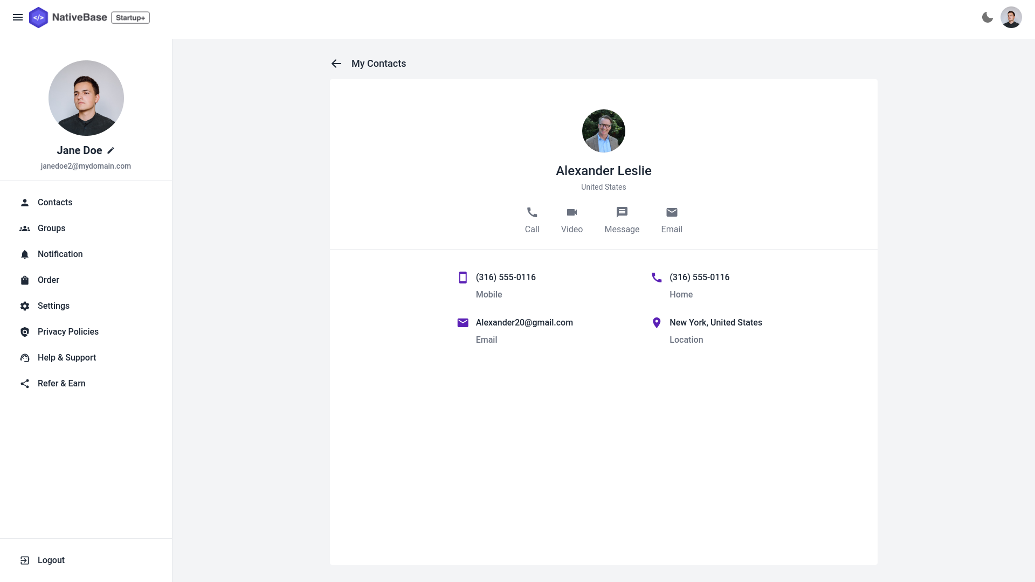Click the Refer & Earn sidebar option
1035x582 pixels.
click(x=61, y=384)
